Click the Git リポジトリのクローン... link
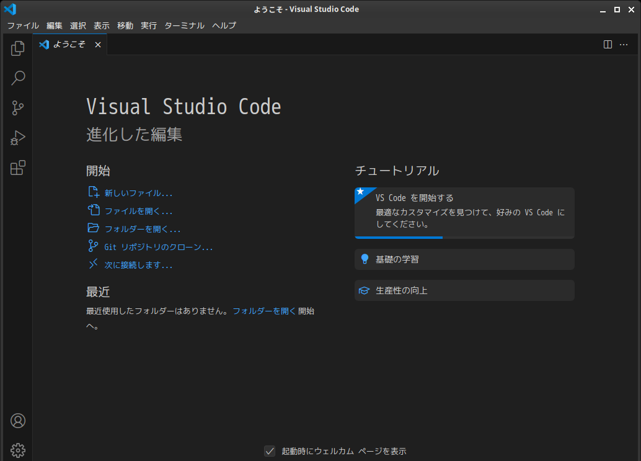This screenshot has height=461, width=641. [158, 247]
